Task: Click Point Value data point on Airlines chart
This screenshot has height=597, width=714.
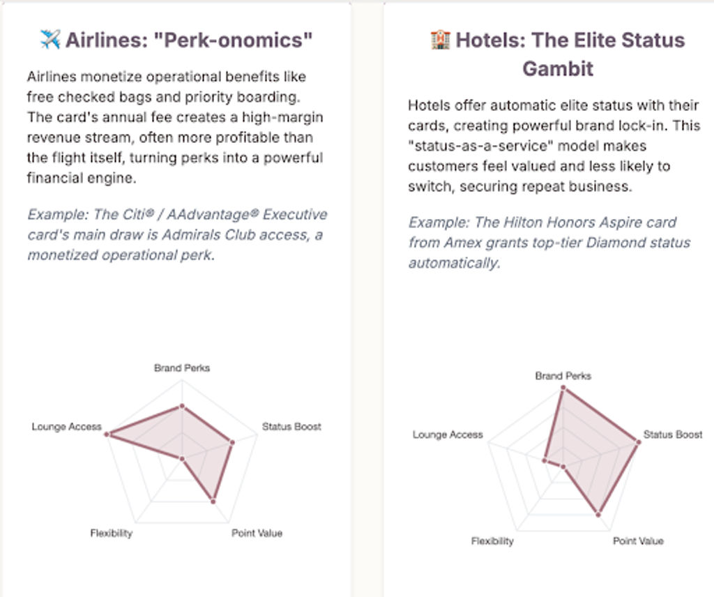Action: coord(213,501)
